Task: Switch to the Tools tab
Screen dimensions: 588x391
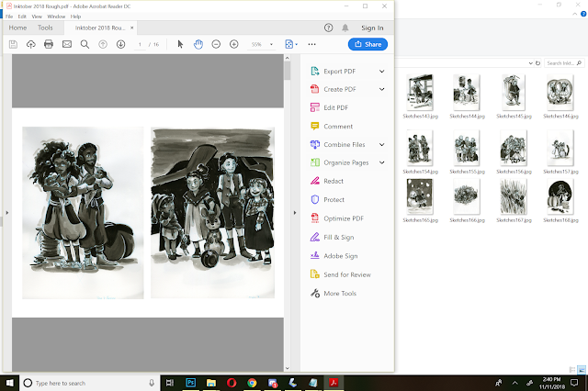Action: pos(45,28)
